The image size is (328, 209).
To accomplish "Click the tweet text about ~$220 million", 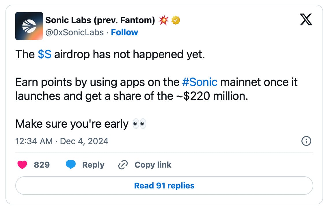I will 131,96.
